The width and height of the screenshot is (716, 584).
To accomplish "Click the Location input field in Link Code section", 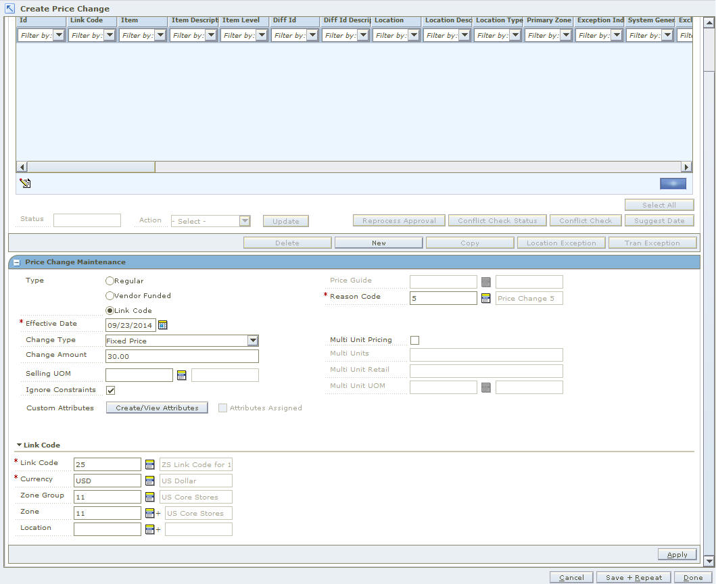I will [108, 529].
